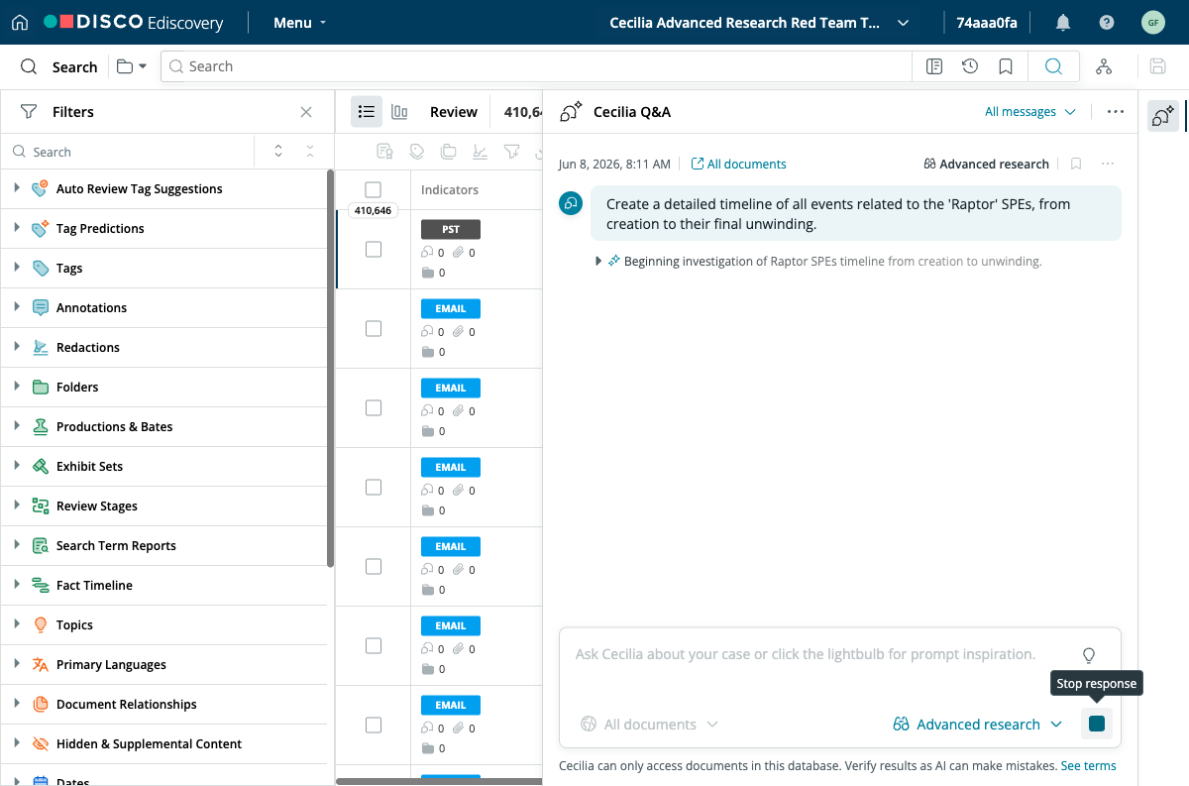
Task: Run search with the magnifier button
Action: pos(1053,66)
